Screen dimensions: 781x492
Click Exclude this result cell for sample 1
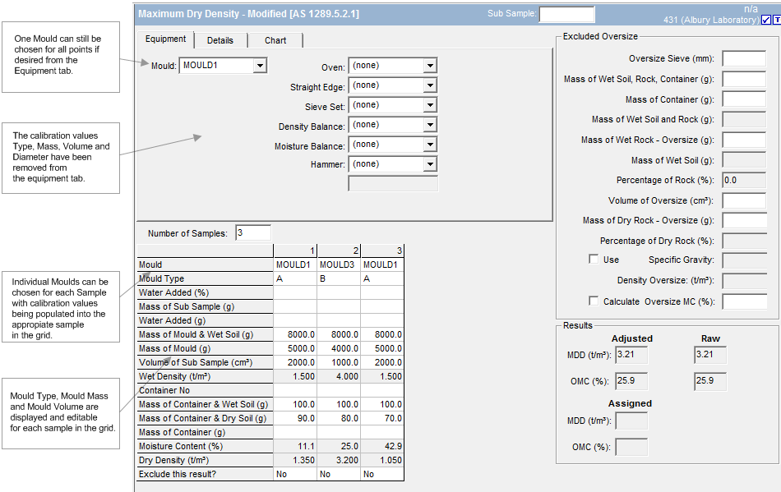point(295,475)
